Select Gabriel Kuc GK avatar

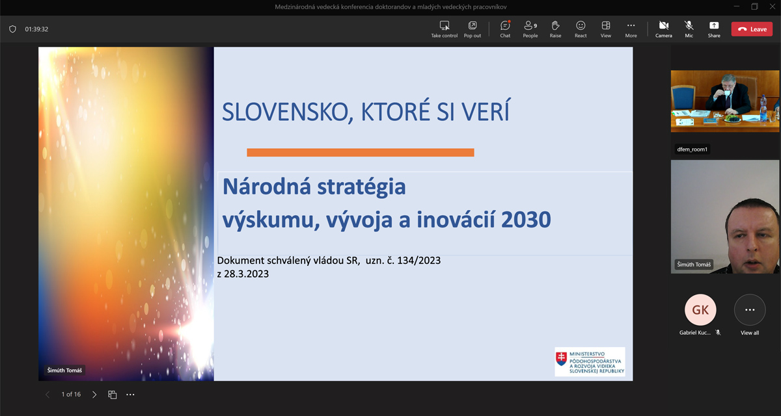(x=700, y=310)
